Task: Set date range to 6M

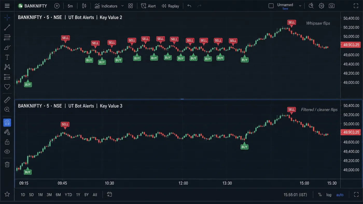Action: 58,195
